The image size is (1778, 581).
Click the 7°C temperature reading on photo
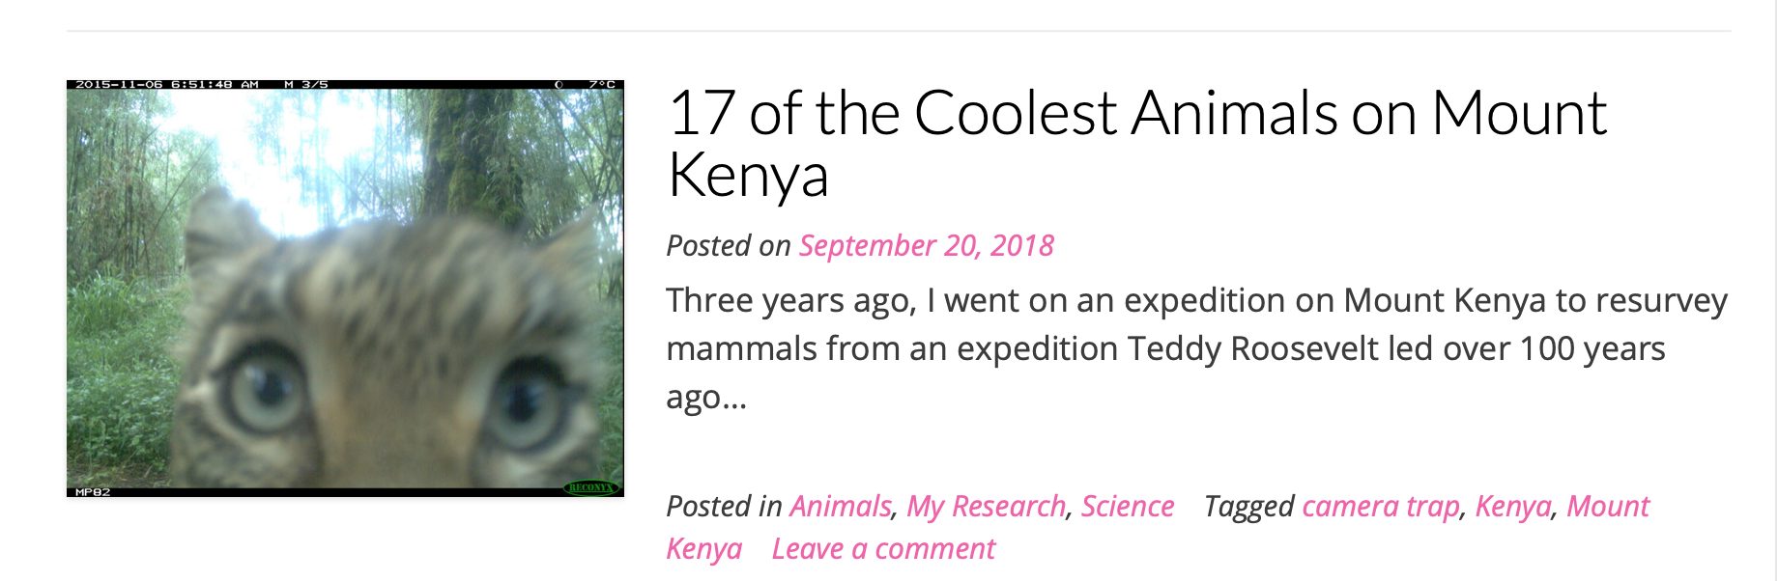602,85
